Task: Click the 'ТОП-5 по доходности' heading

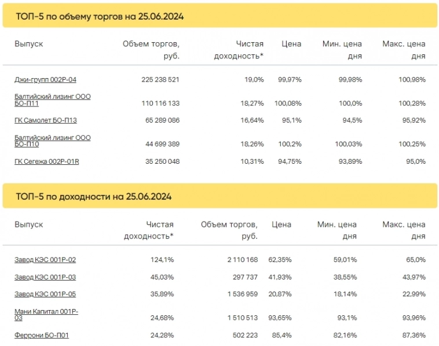Action: coord(93,197)
